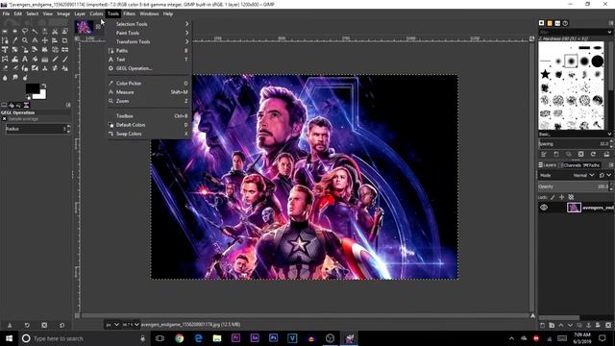Select the Paintbrush tool

64,60
